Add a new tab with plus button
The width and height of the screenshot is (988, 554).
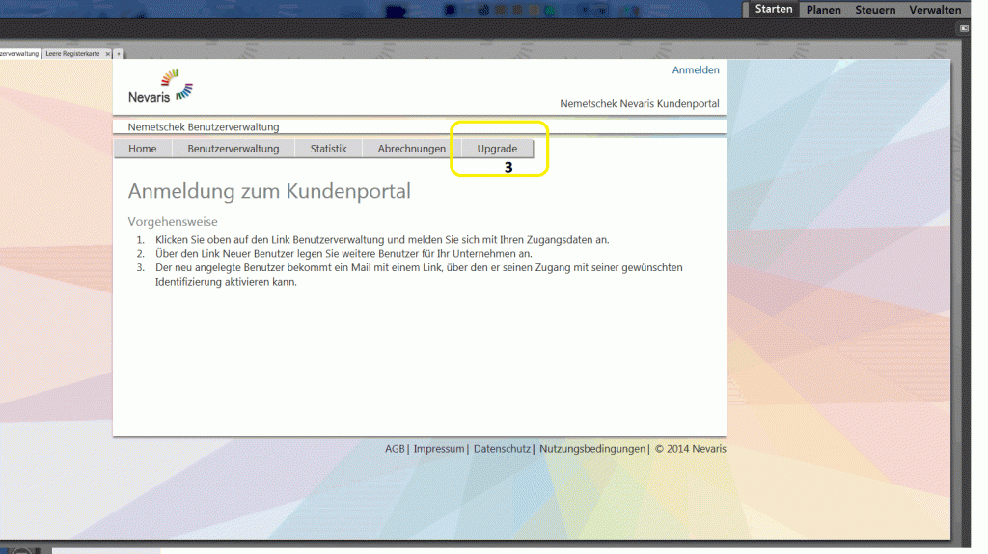119,54
